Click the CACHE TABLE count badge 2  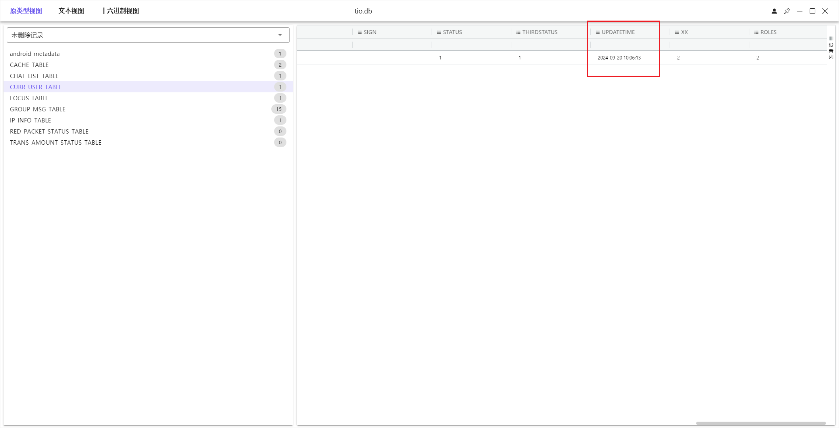coord(280,65)
